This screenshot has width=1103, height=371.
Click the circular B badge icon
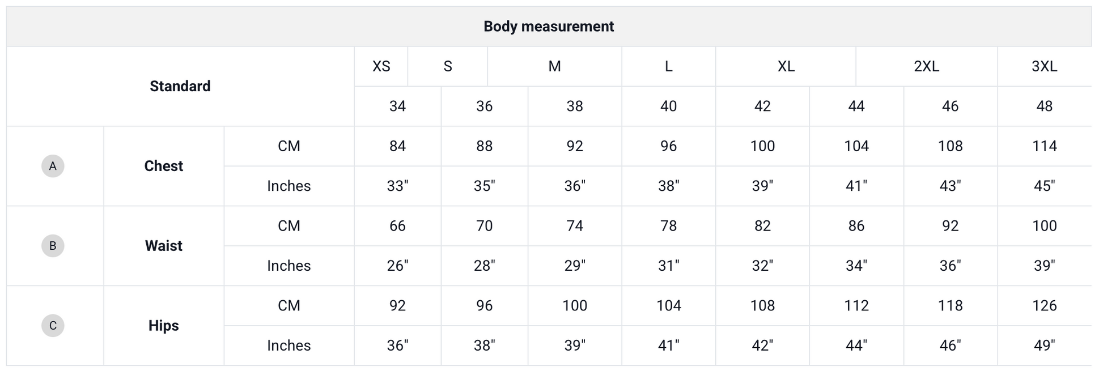coord(53,246)
